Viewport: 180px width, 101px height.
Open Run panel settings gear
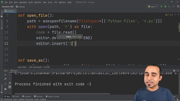tap(174, 71)
